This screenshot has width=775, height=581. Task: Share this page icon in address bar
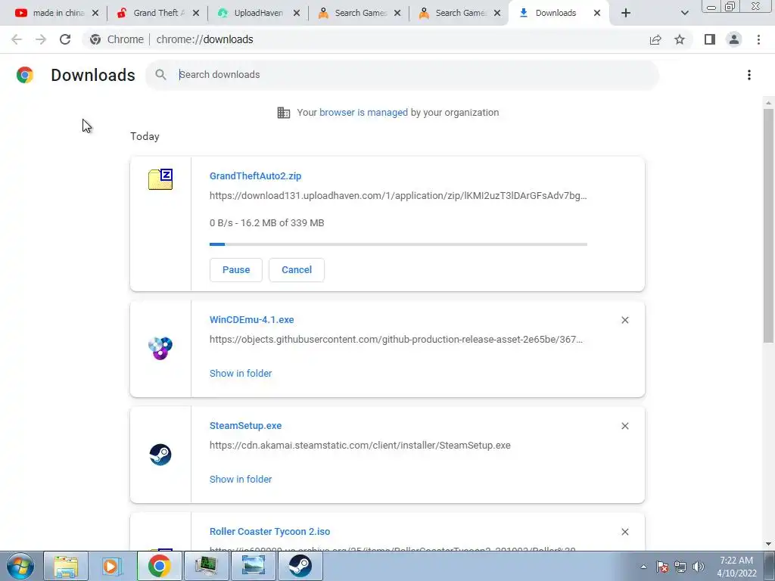pyautogui.click(x=655, y=39)
